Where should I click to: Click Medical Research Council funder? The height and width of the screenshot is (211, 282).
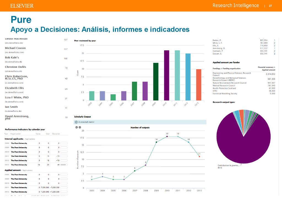[x=224, y=86]
